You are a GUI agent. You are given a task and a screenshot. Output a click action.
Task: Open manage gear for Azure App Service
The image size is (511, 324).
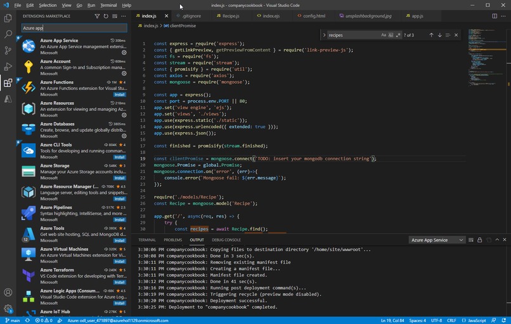(x=124, y=53)
